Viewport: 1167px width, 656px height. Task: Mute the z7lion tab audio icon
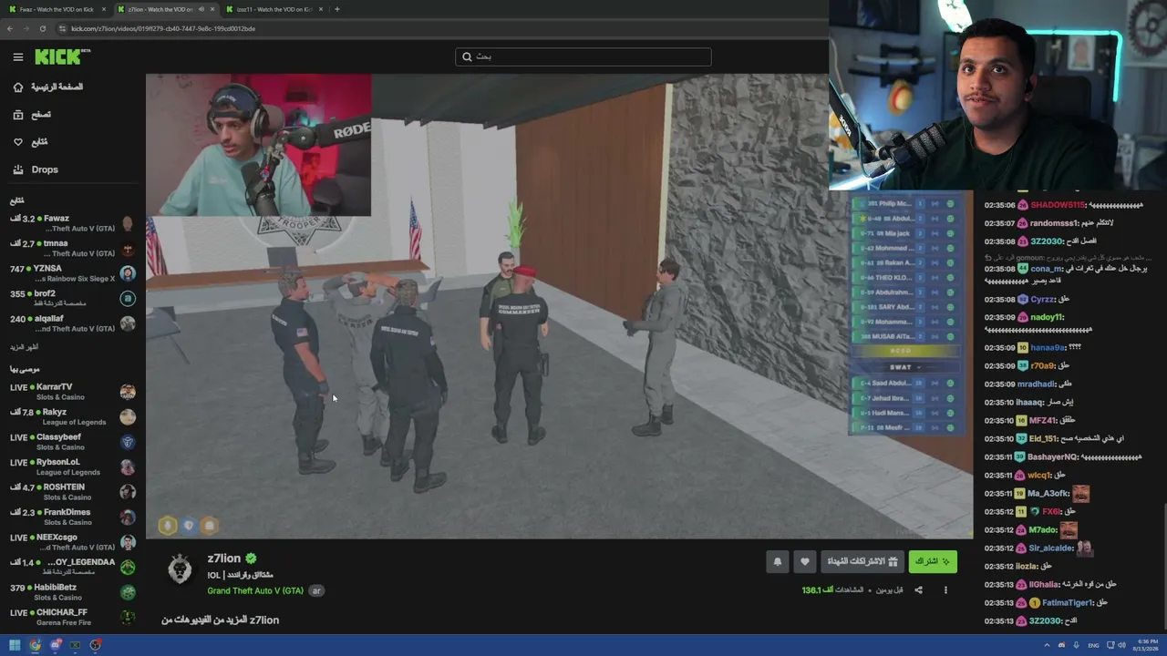(201, 9)
